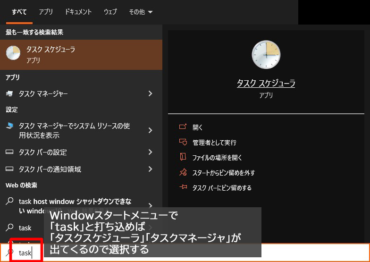Expand the タスク マネージャー result arrow
The width and height of the screenshot is (370, 262).
(x=150, y=93)
